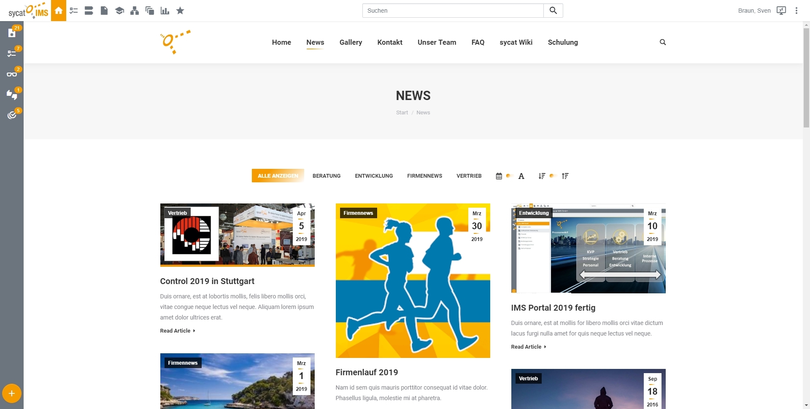Open the News navigation item
The height and width of the screenshot is (409, 810).
315,42
